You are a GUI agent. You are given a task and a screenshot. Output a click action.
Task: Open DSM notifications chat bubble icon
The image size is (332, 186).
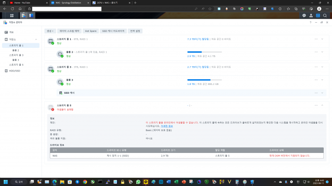click(x=304, y=16)
